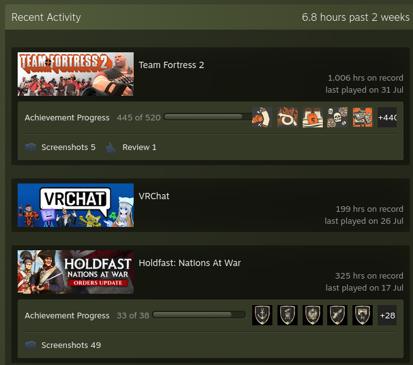Screen dimensions: 413x365
Task: Open the VRChat game title link
Action: 154,196
